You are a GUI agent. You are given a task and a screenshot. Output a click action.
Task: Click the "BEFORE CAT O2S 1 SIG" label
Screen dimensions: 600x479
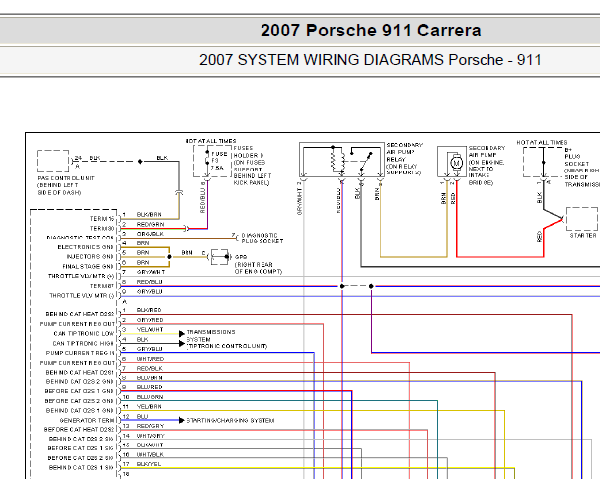(81, 448)
